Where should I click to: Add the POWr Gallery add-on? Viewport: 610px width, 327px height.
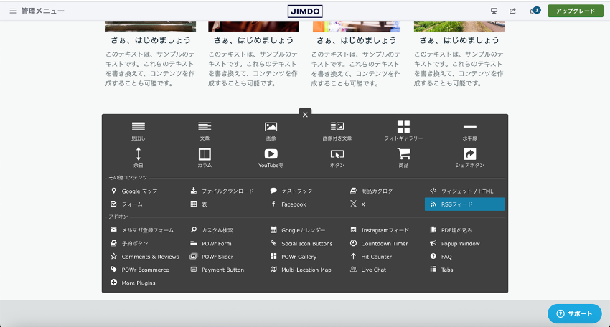point(294,257)
